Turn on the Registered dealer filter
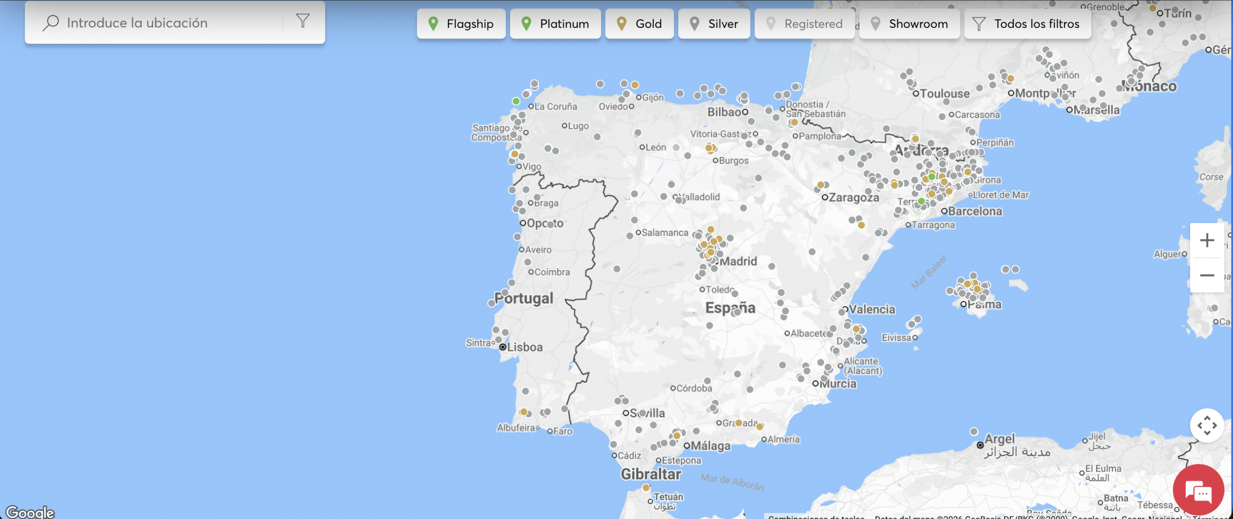This screenshot has height=519, width=1233. tap(804, 24)
